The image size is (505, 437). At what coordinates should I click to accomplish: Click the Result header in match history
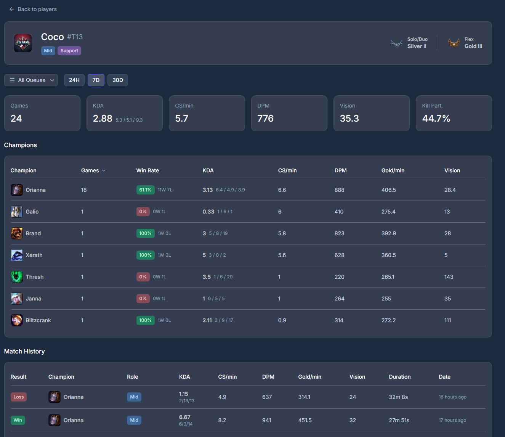click(x=19, y=377)
